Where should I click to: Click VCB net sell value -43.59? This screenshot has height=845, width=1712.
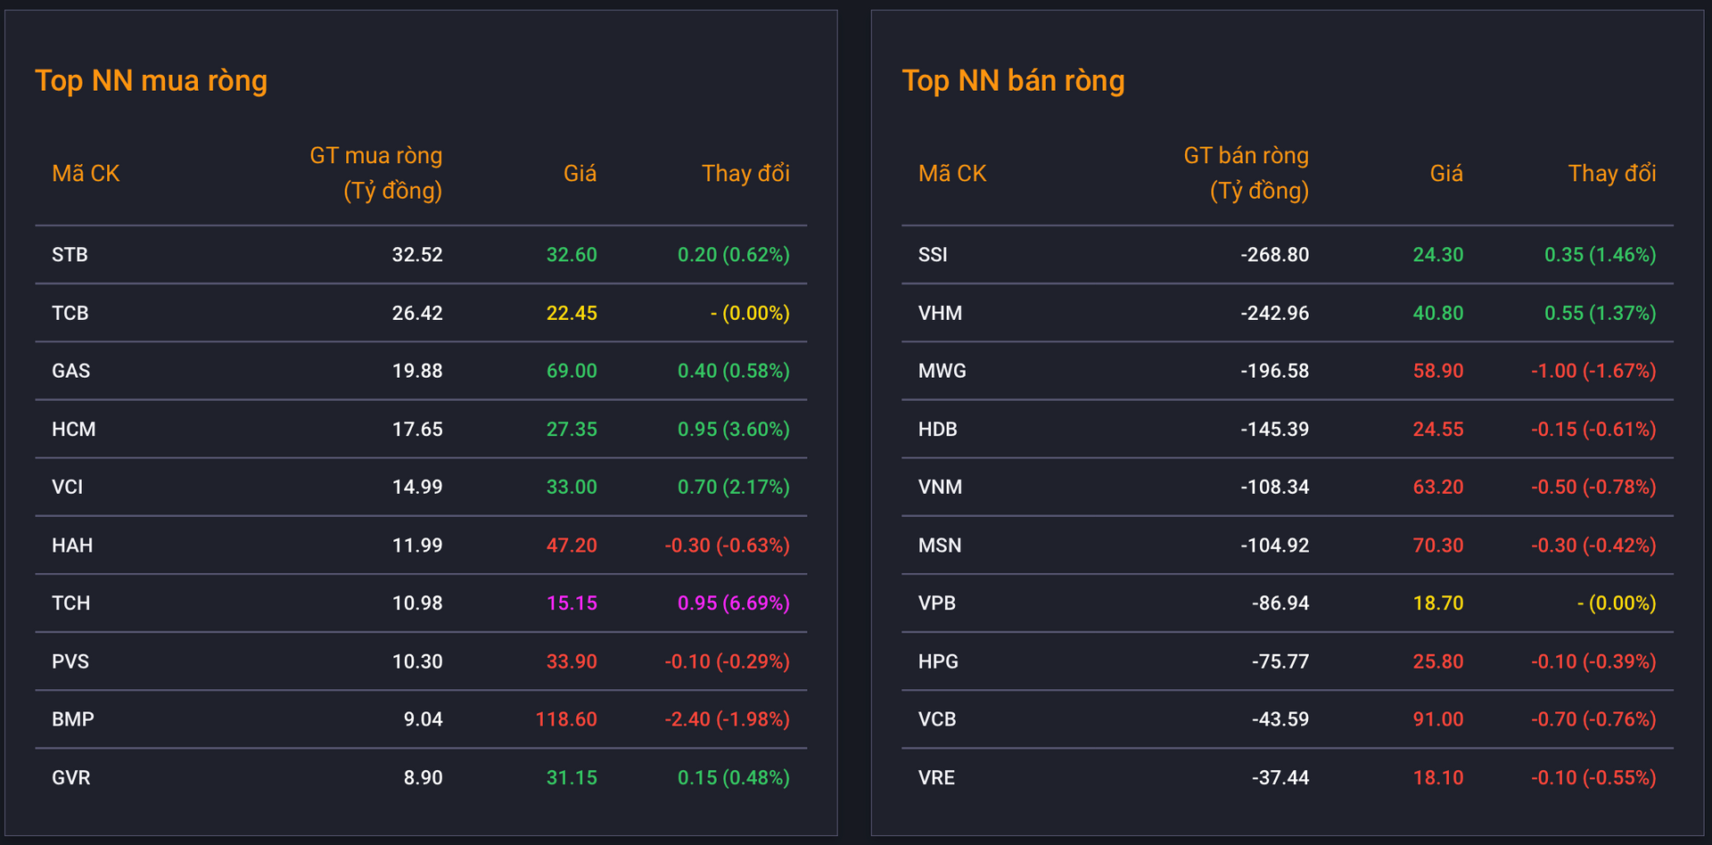tap(1280, 719)
